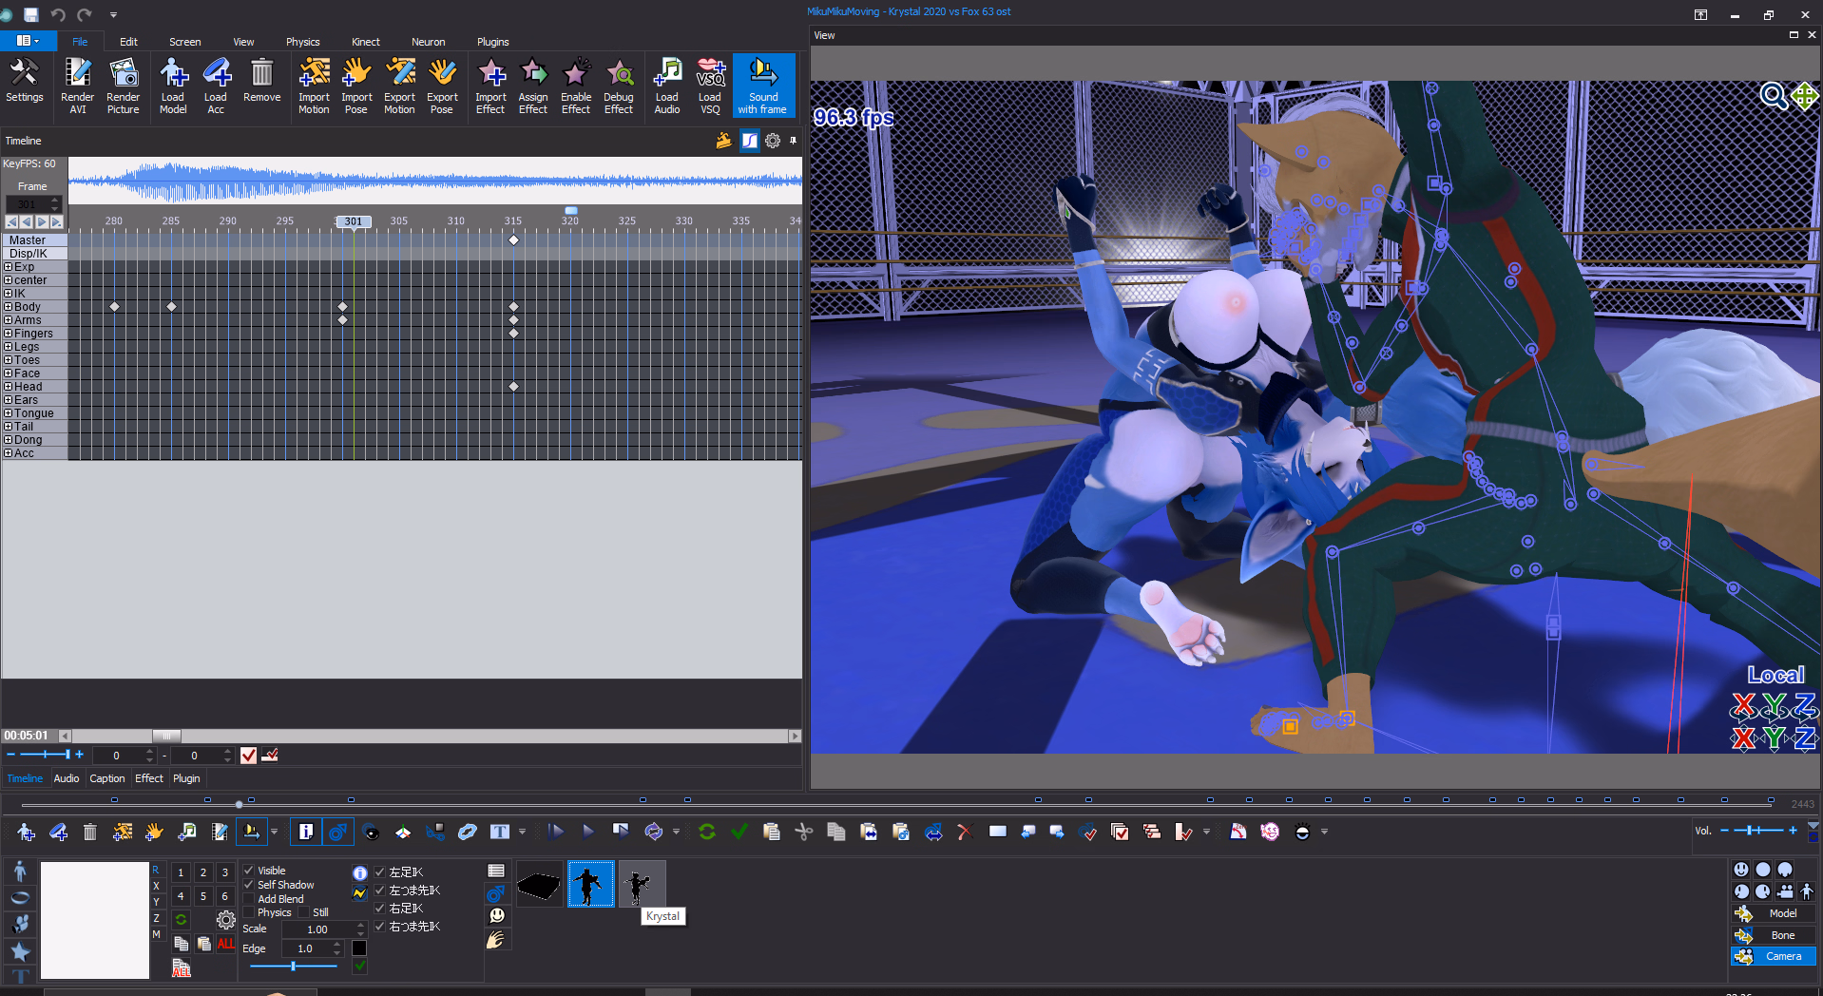This screenshot has width=1823, height=996.
Task: Click the Debug Effect icon
Action: coord(619,85)
